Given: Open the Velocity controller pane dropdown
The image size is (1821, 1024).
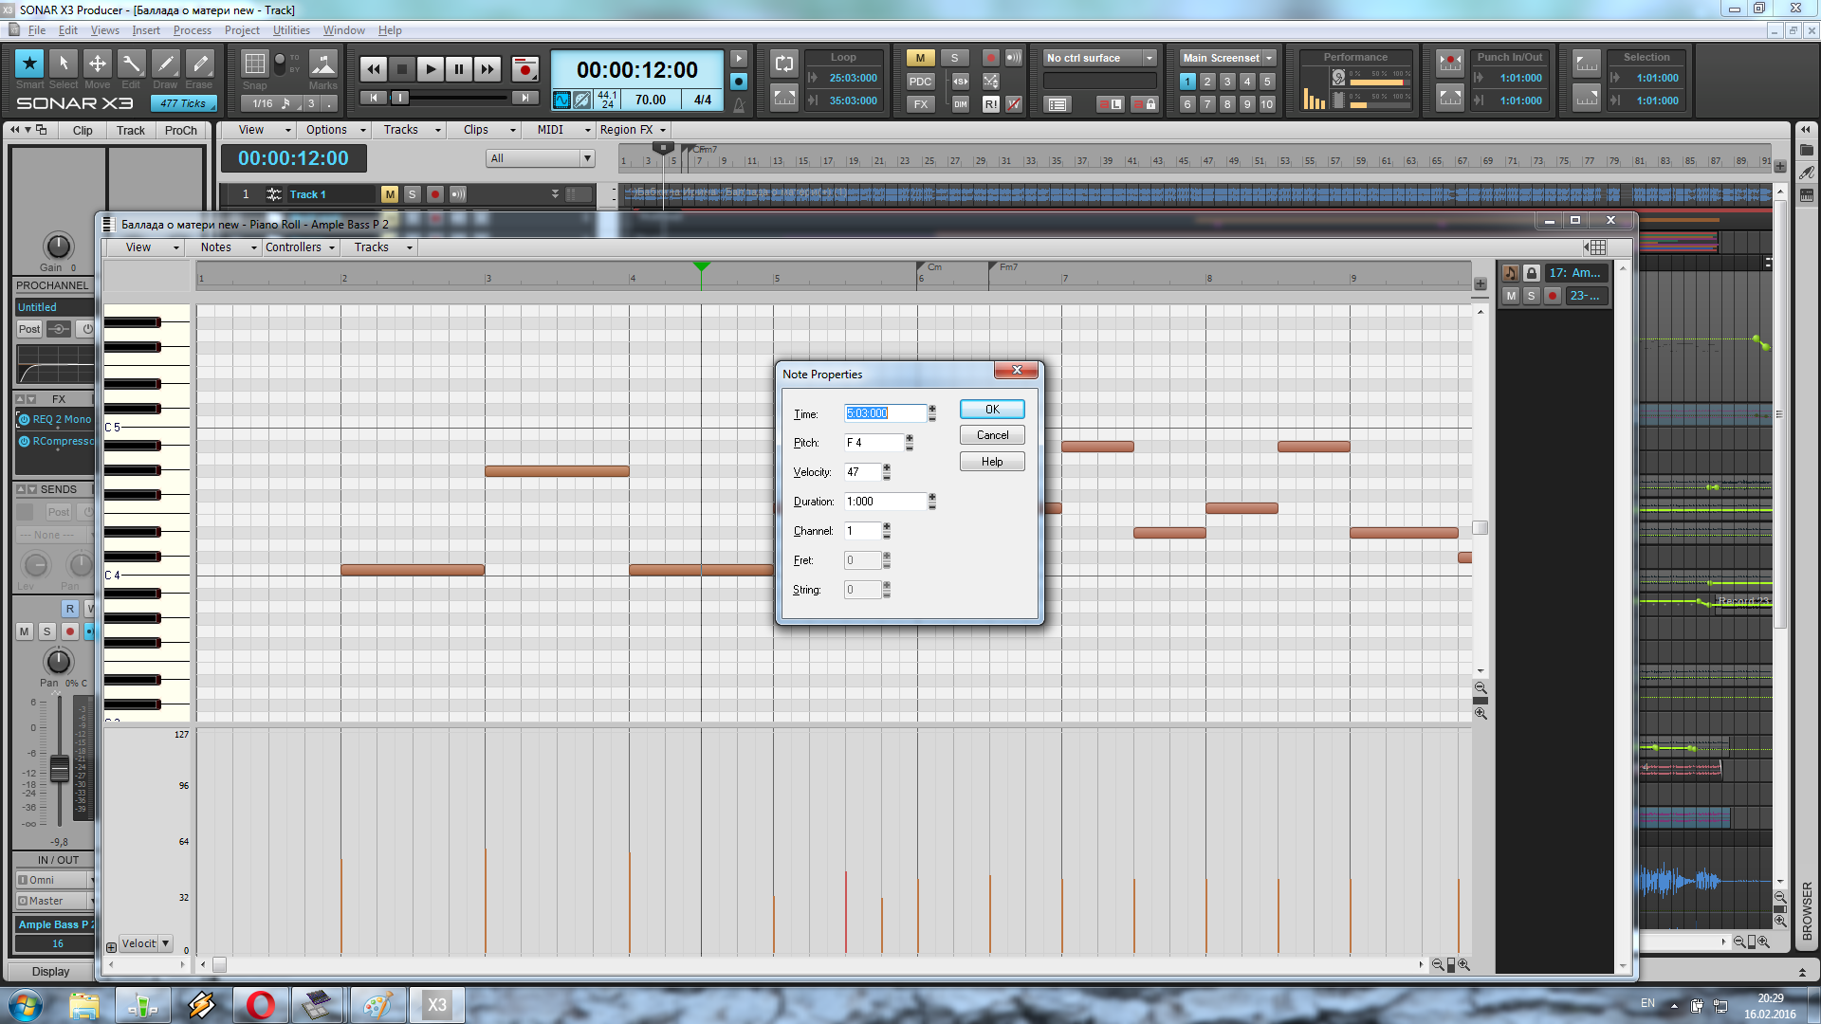Looking at the screenshot, I should click(x=166, y=943).
